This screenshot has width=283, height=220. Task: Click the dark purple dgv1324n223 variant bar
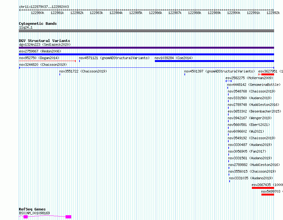tap(146, 48)
